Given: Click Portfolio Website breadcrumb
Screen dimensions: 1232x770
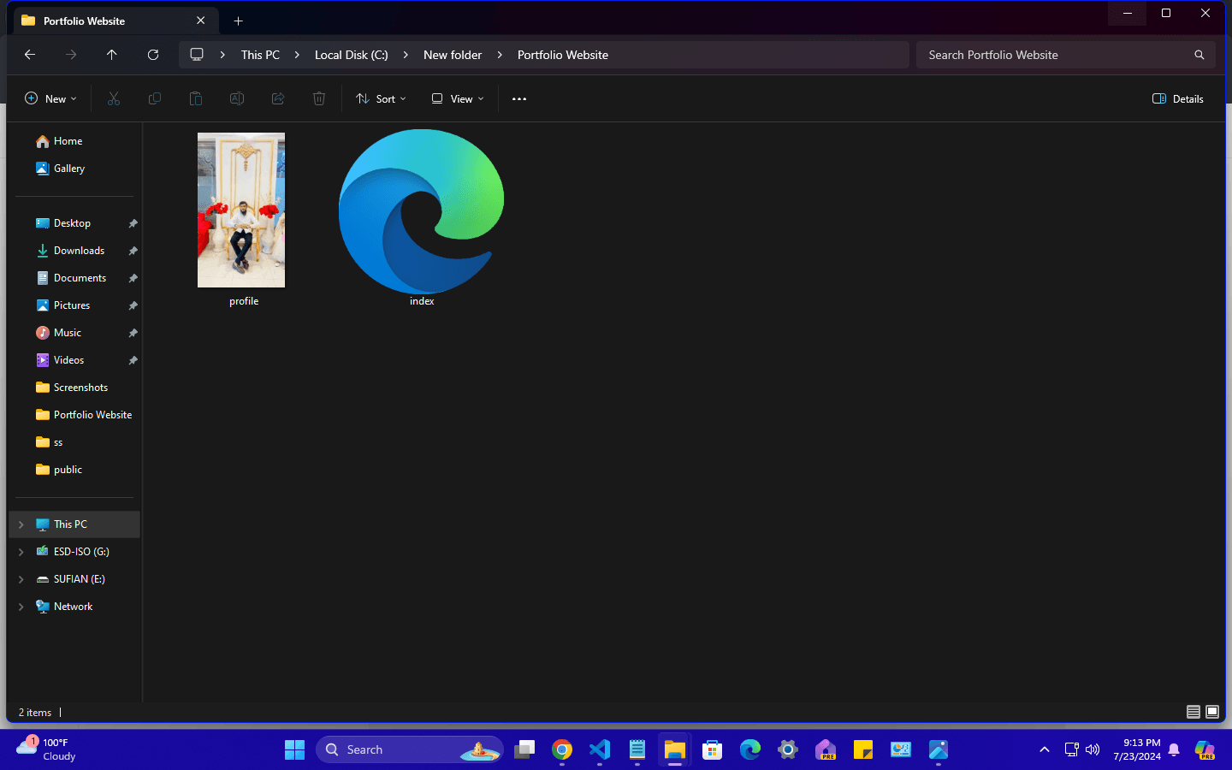Looking at the screenshot, I should click(x=563, y=55).
